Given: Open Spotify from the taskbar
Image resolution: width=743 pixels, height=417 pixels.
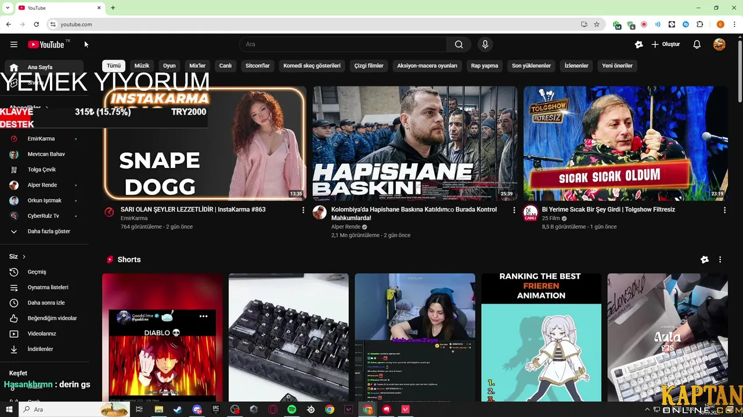Looking at the screenshot, I should [x=291, y=409].
